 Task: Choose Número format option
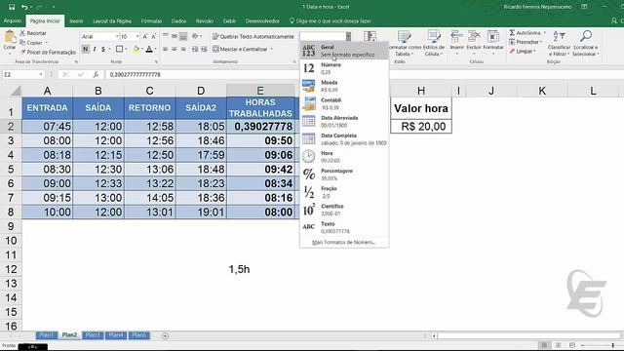point(344,68)
